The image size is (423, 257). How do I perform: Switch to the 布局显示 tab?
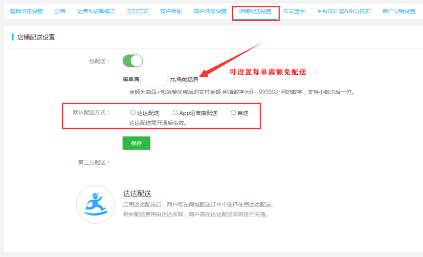click(x=294, y=11)
